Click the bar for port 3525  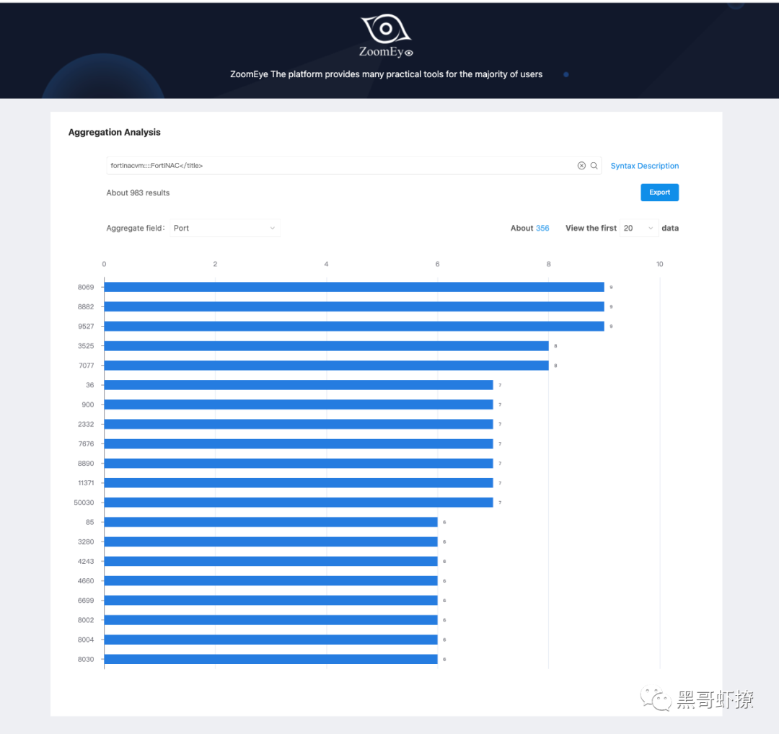point(326,345)
